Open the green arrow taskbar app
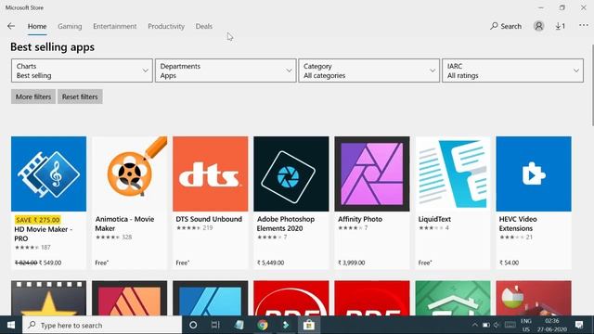 tap(286, 325)
